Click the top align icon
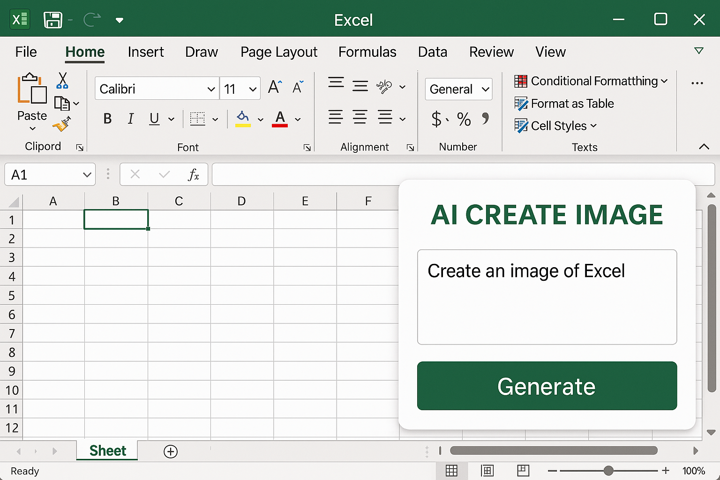The image size is (720, 480). 336,83
